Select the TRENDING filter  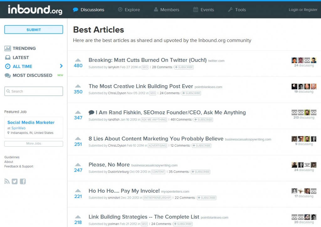pyautogui.click(x=24, y=48)
